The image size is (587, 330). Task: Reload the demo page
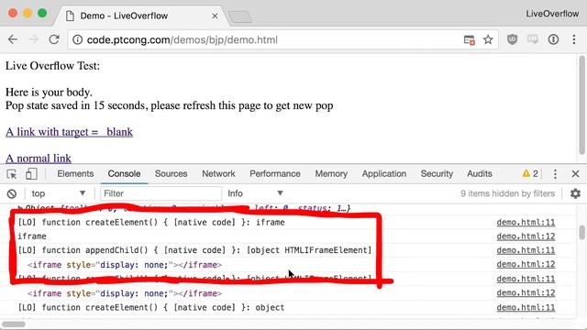point(54,39)
